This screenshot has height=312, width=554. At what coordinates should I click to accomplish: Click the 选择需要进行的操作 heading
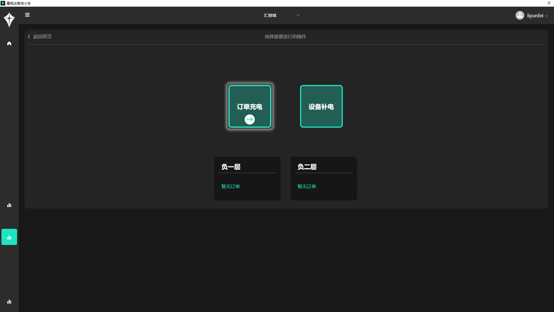(x=285, y=36)
